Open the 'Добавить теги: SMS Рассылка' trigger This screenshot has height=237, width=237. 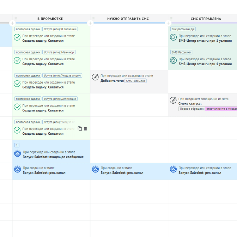pyautogui.click(x=129, y=81)
